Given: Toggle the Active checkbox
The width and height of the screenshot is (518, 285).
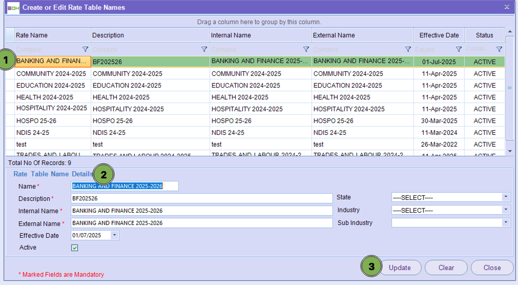Looking at the screenshot, I should 75,248.
